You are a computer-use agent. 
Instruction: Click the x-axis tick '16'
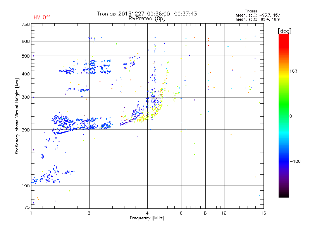[263, 213]
